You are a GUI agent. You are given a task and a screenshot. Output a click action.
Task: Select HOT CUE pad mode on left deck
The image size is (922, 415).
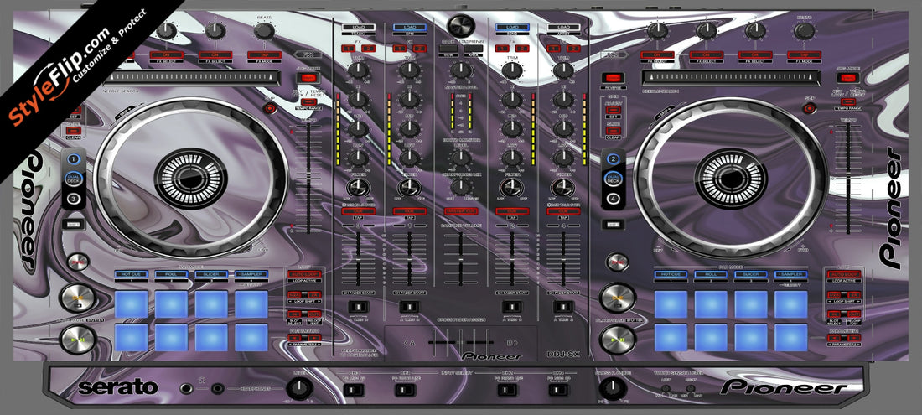[131, 274]
